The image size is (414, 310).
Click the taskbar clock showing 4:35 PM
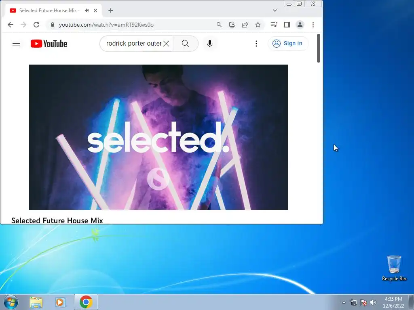coord(393,302)
